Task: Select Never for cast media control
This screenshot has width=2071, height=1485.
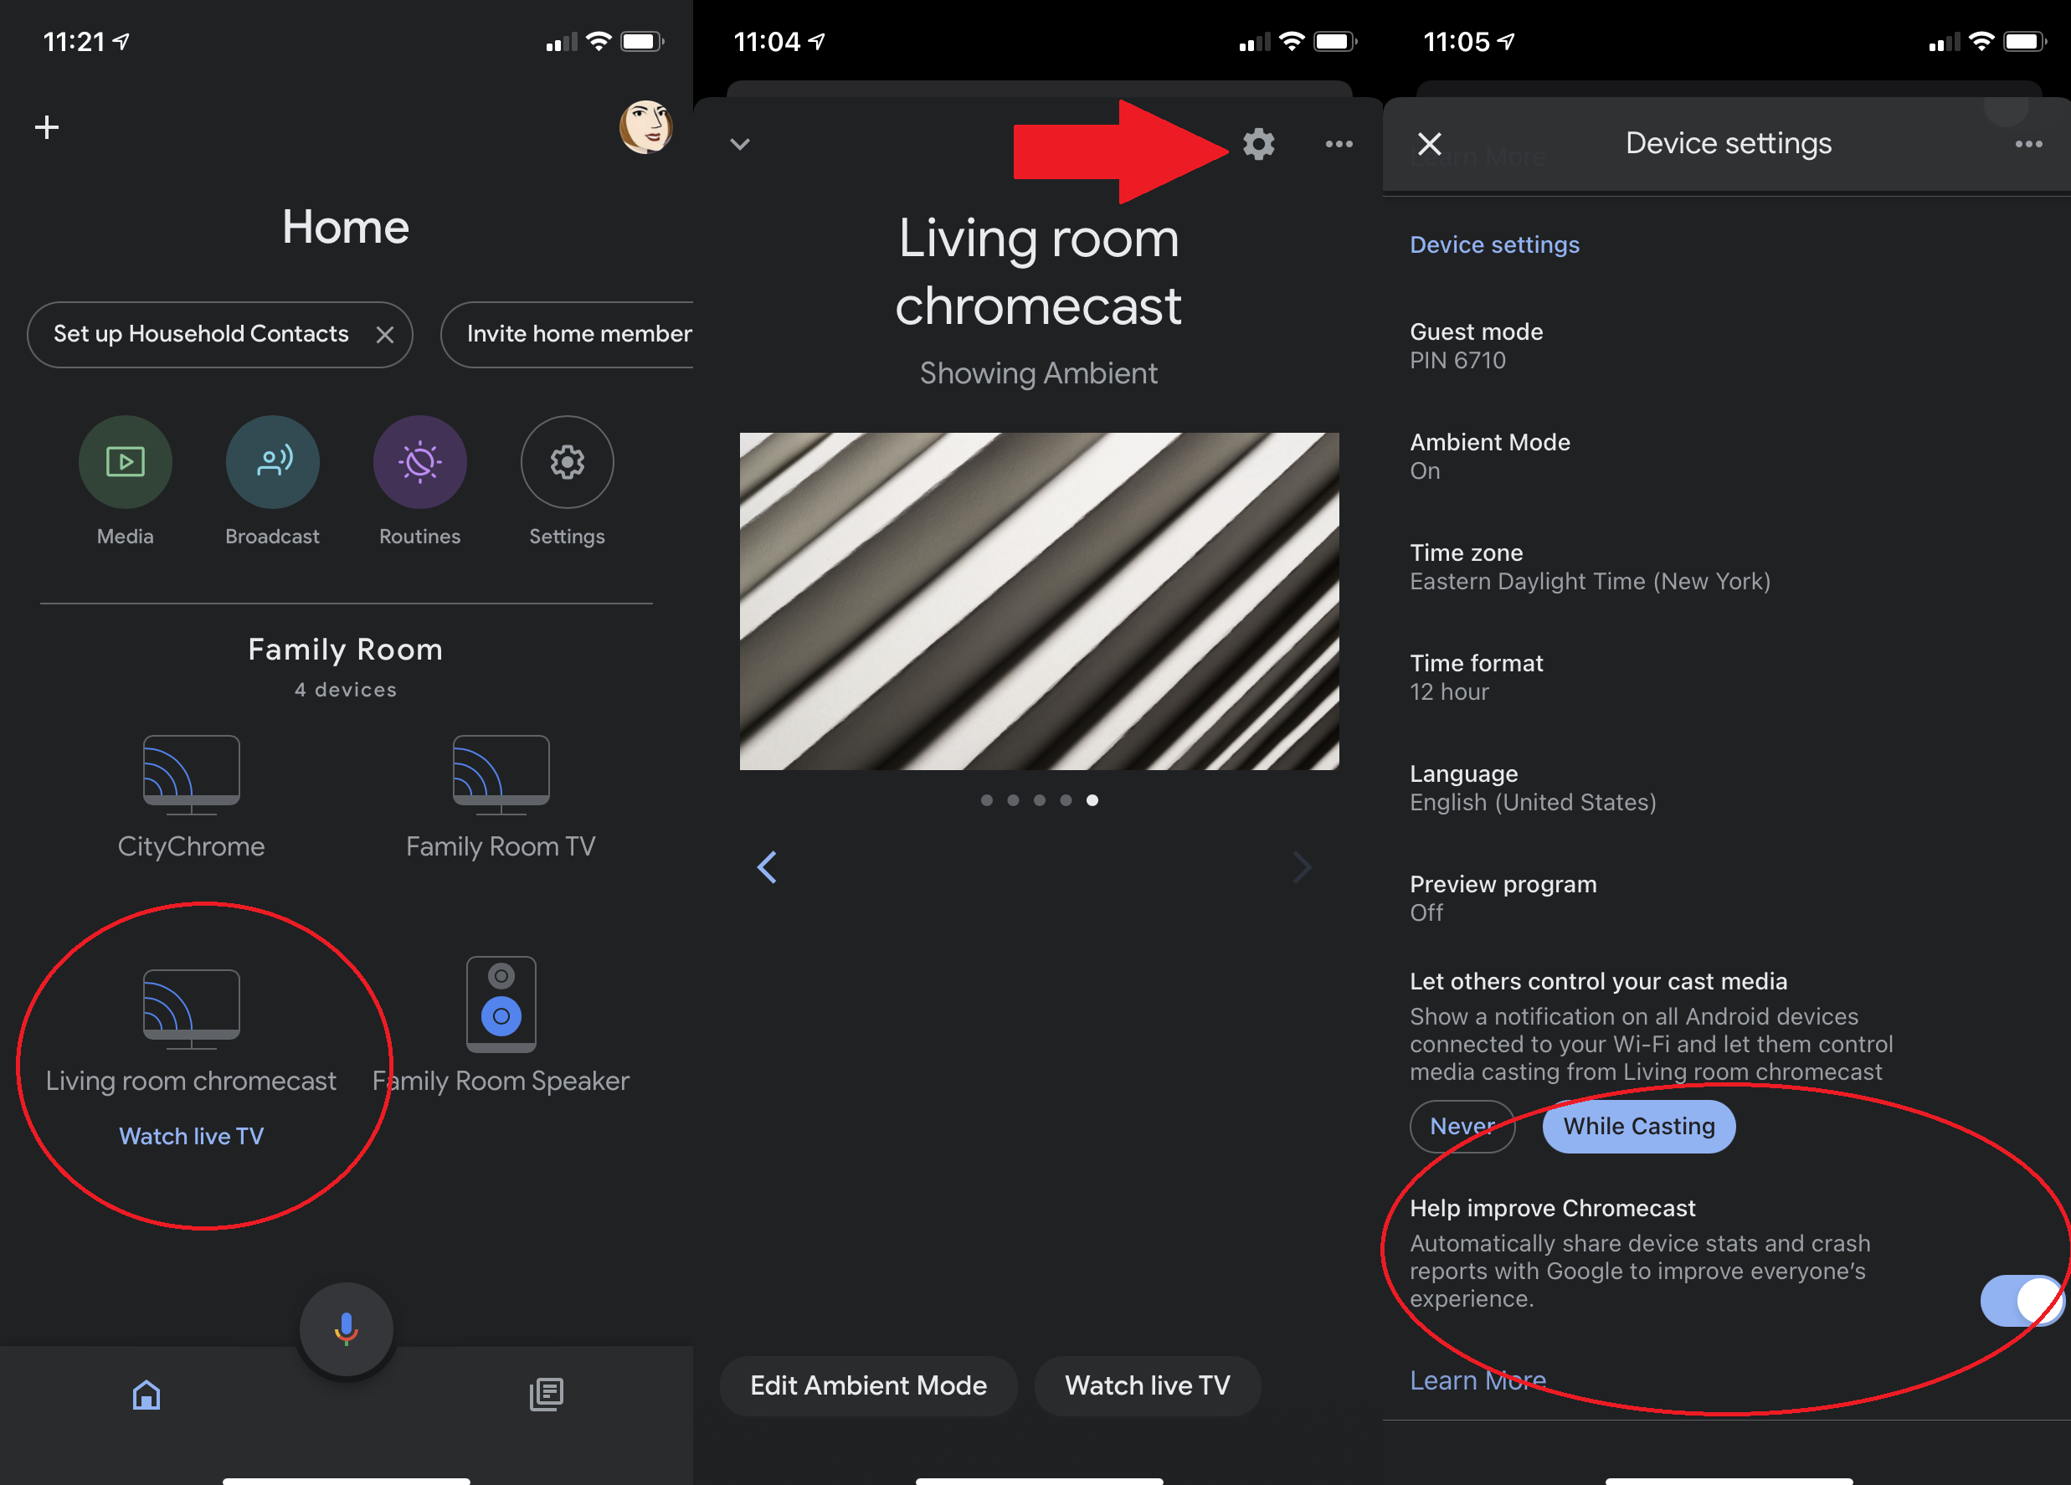Action: [1462, 1127]
